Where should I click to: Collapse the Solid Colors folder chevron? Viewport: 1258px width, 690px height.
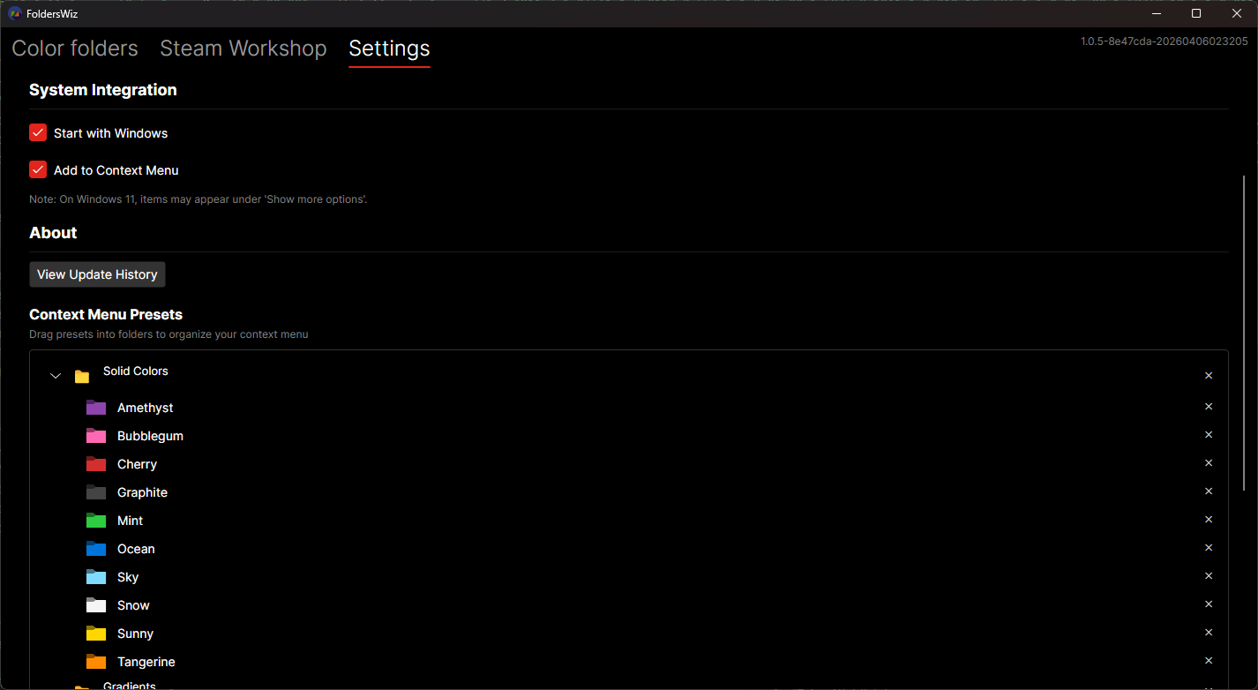pos(56,377)
